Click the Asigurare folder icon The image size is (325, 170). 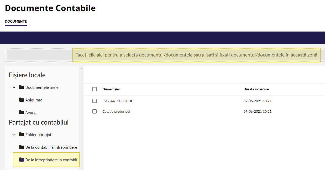22,100
